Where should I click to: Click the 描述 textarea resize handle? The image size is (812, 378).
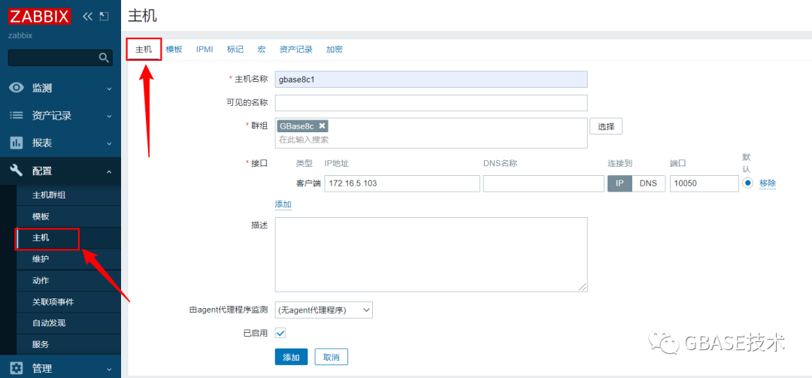[583, 287]
